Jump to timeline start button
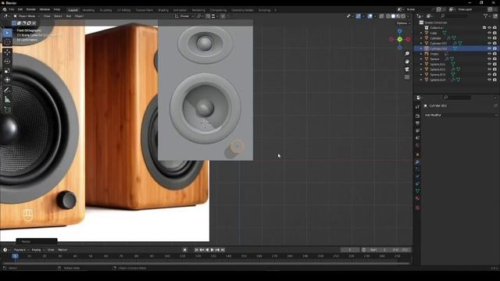 click(196, 250)
